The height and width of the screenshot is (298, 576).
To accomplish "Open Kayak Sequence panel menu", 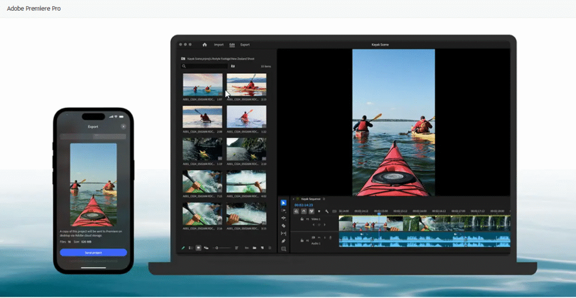I will click(324, 199).
